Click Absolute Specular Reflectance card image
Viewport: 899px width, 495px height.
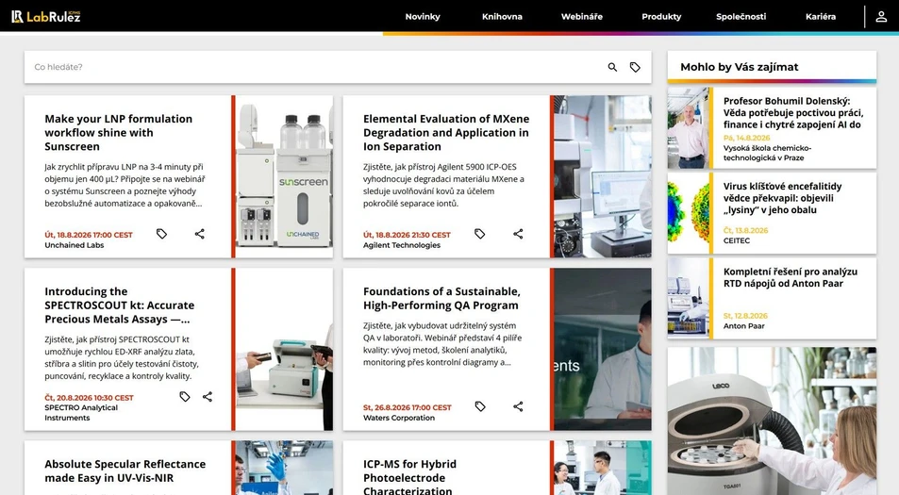pyautogui.click(x=284, y=468)
